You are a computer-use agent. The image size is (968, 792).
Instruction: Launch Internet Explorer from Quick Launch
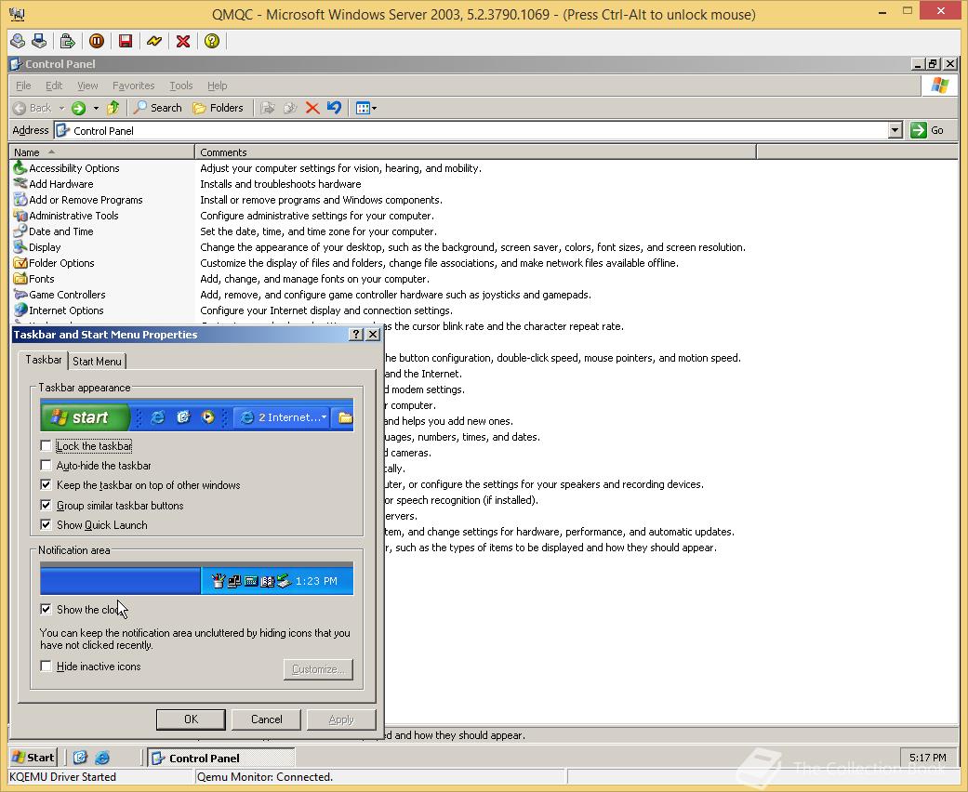pyautogui.click(x=102, y=758)
